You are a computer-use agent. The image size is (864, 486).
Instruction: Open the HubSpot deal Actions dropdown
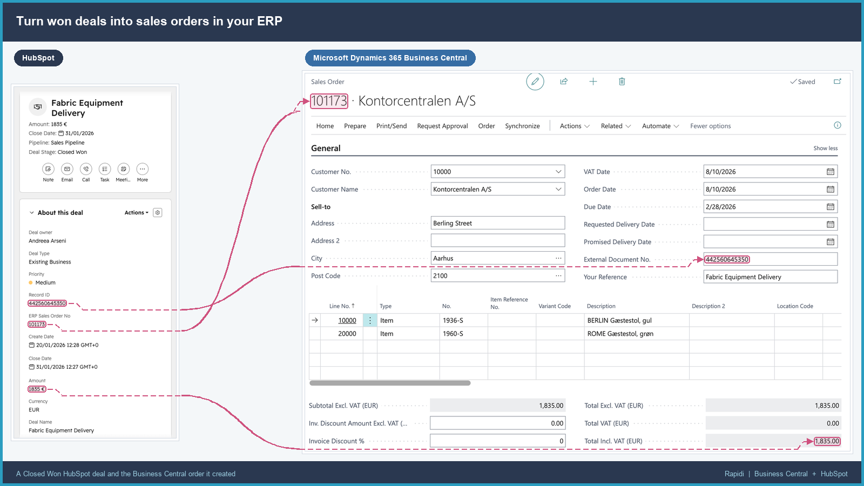pyautogui.click(x=136, y=213)
